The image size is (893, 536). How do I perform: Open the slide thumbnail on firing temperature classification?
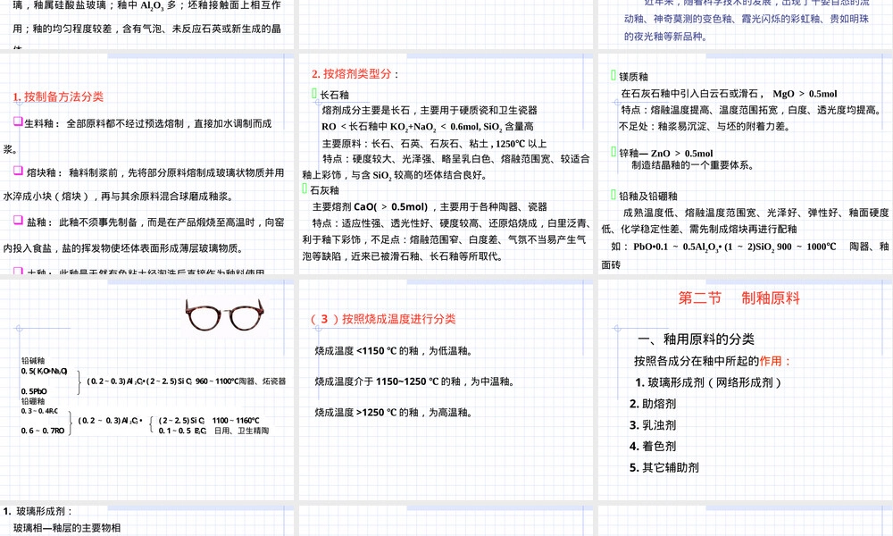tap(446, 389)
